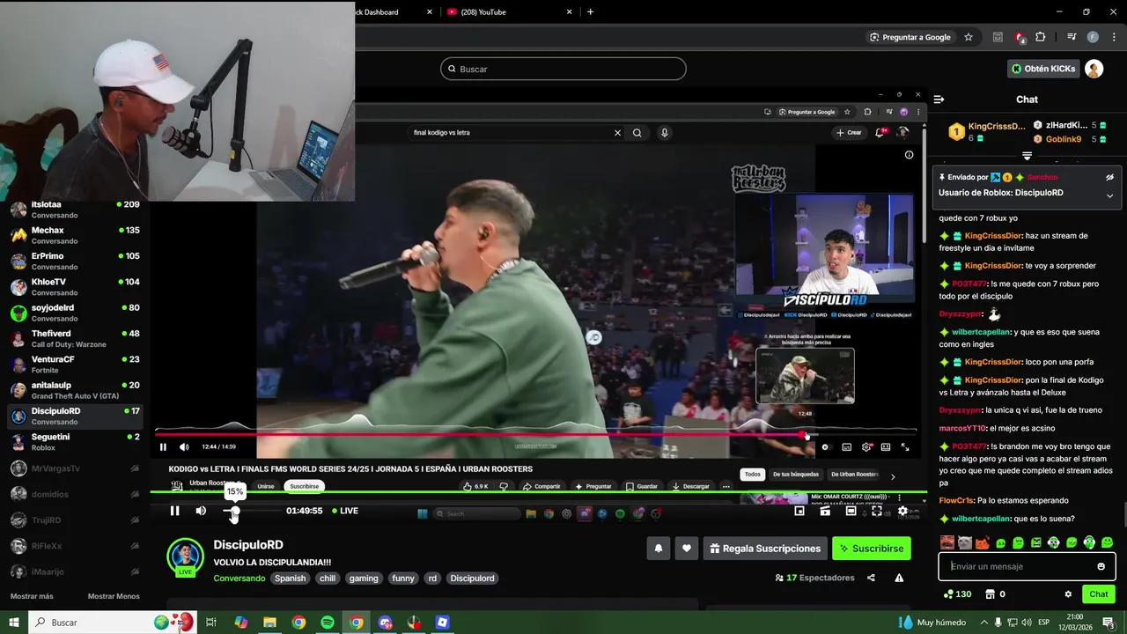This screenshot has width=1127, height=634.
Task: Open File Explorer from Windows taskbar
Action: click(269, 623)
